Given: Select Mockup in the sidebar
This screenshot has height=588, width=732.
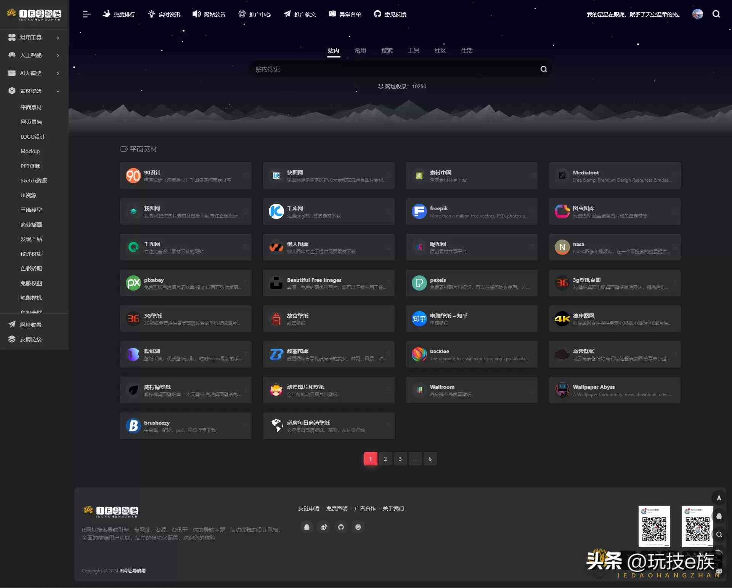Looking at the screenshot, I should (30, 151).
